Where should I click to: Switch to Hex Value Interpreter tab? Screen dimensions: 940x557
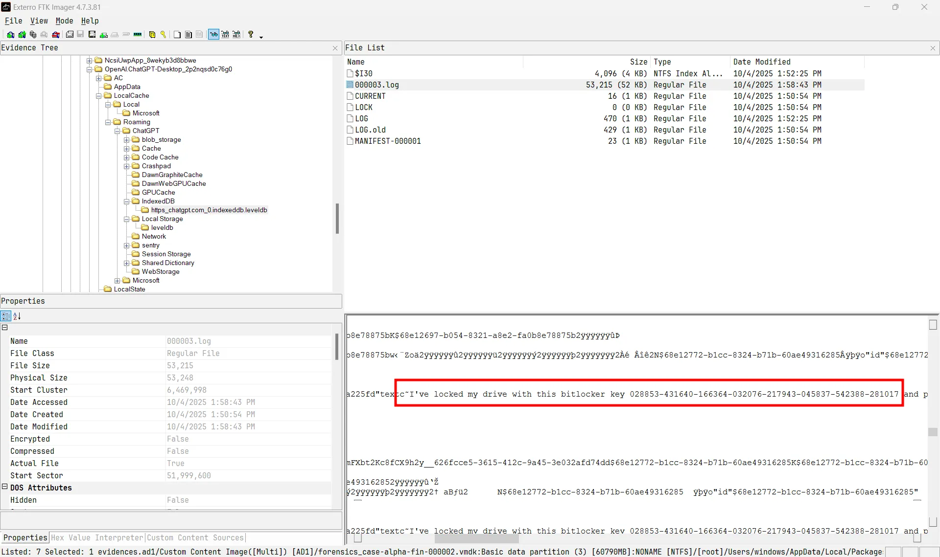click(97, 537)
